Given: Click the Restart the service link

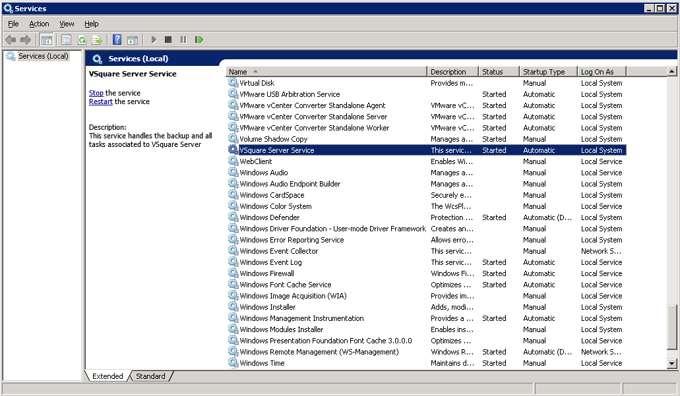Looking at the screenshot, I should click(x=101, y=101).
